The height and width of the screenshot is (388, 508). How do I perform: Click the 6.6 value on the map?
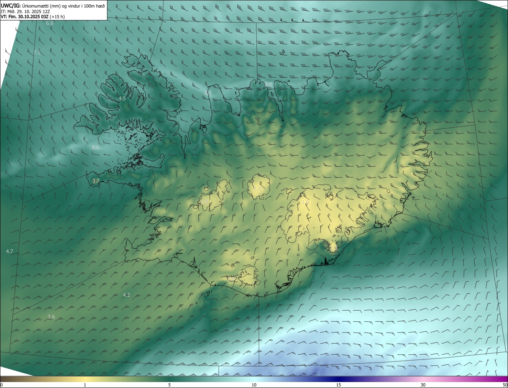coord(50,23)
